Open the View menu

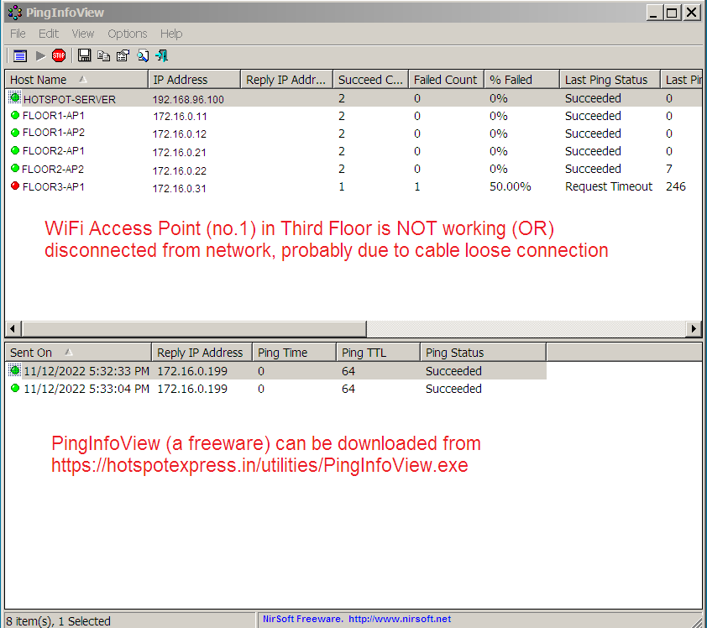click(x=82, y=34)
